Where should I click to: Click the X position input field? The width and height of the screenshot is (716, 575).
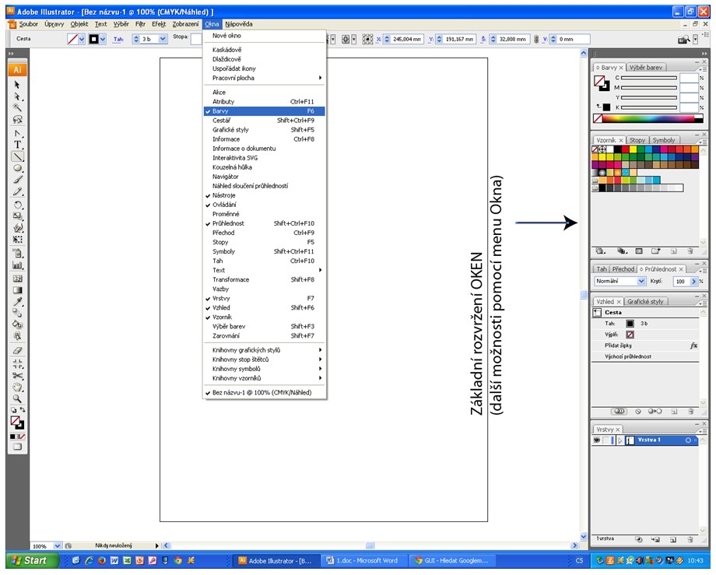click(406, 39)
